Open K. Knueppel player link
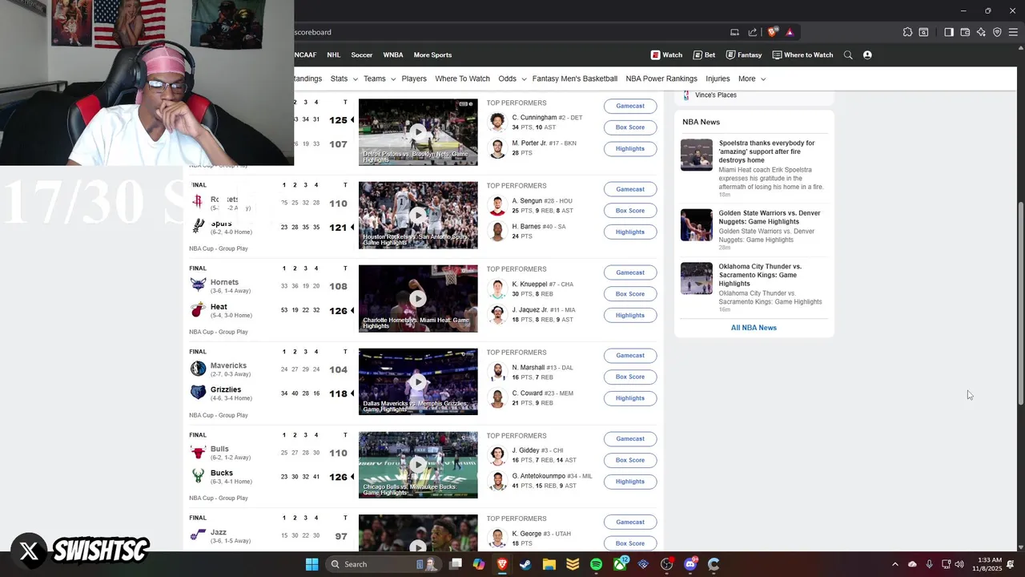Viewport: 1025px width, 577px height. 529,284
